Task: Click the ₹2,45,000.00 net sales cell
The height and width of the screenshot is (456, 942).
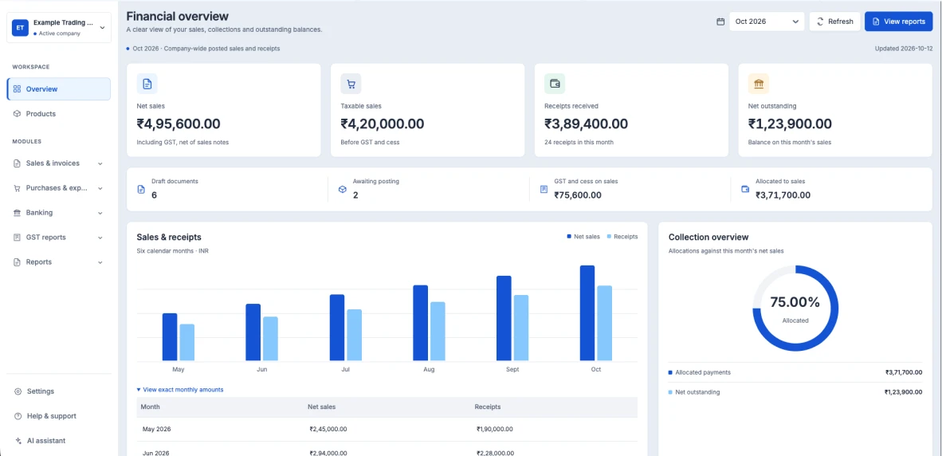Action: [x=328, y=429]
